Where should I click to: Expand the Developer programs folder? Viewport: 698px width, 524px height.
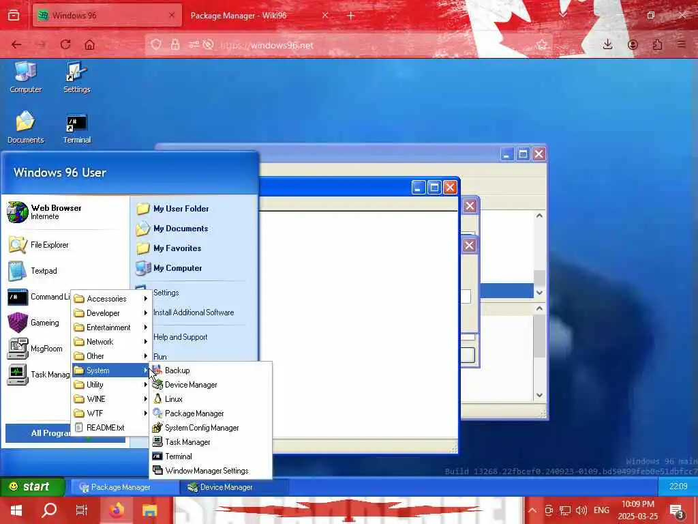[111, 312]
